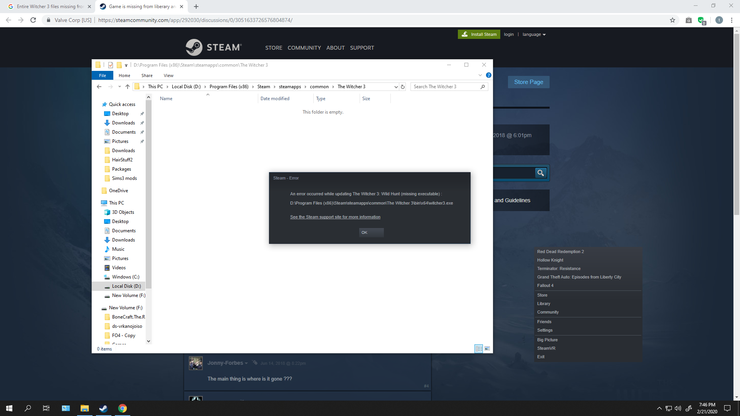Select Quick access in navigation pane
Screen dimensions: 740x416
[122, 104]
